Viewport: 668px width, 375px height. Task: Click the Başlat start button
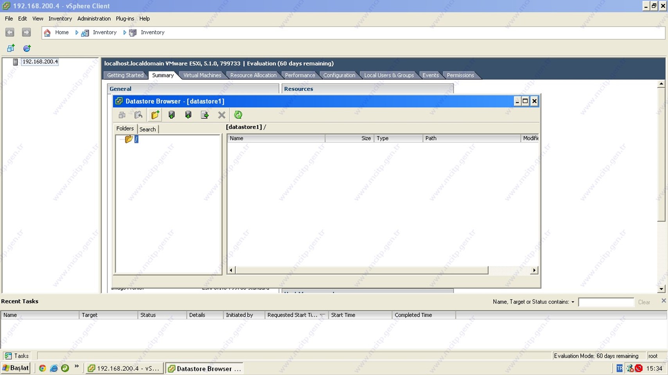tap(16, 368)
